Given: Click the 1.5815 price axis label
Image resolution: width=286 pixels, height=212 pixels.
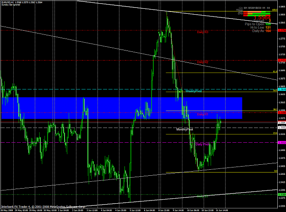Looking at the screenshot, I should tap(282, 22).
